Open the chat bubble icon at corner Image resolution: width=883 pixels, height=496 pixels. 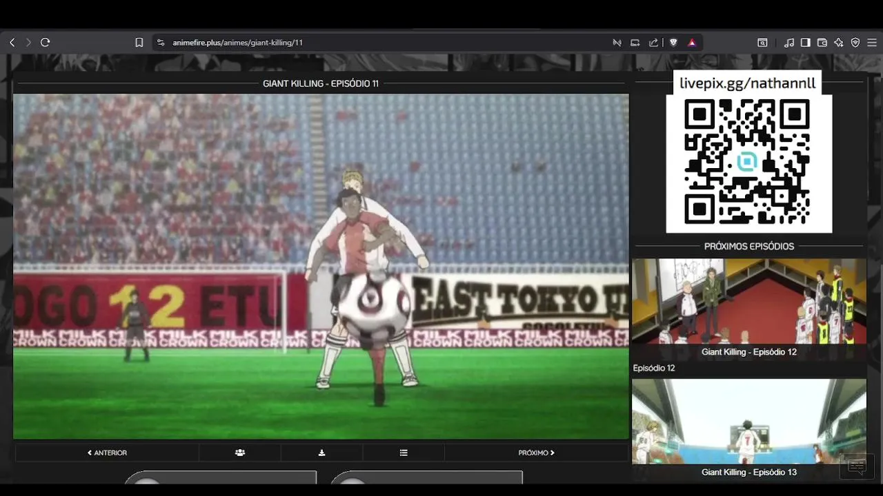point(857,467)
